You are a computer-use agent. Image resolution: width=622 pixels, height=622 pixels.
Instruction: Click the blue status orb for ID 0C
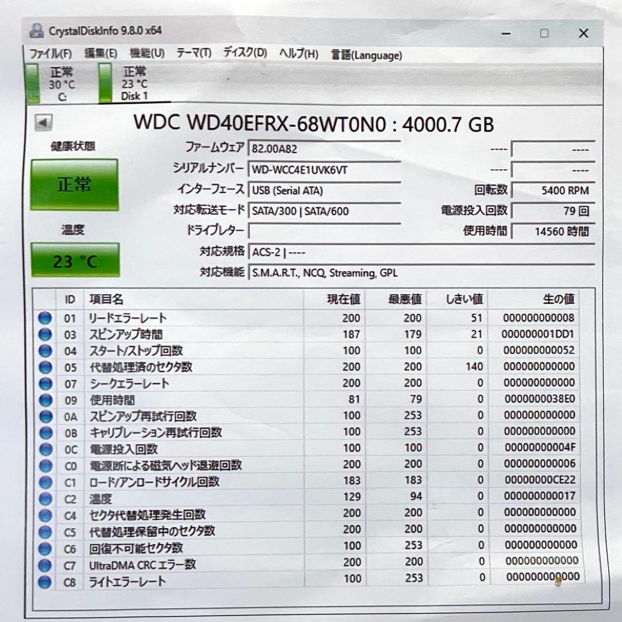pos(46,449)
